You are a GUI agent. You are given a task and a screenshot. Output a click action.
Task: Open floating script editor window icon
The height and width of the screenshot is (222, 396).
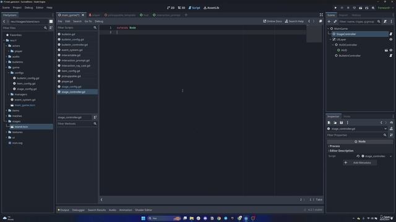coord(321,22)
